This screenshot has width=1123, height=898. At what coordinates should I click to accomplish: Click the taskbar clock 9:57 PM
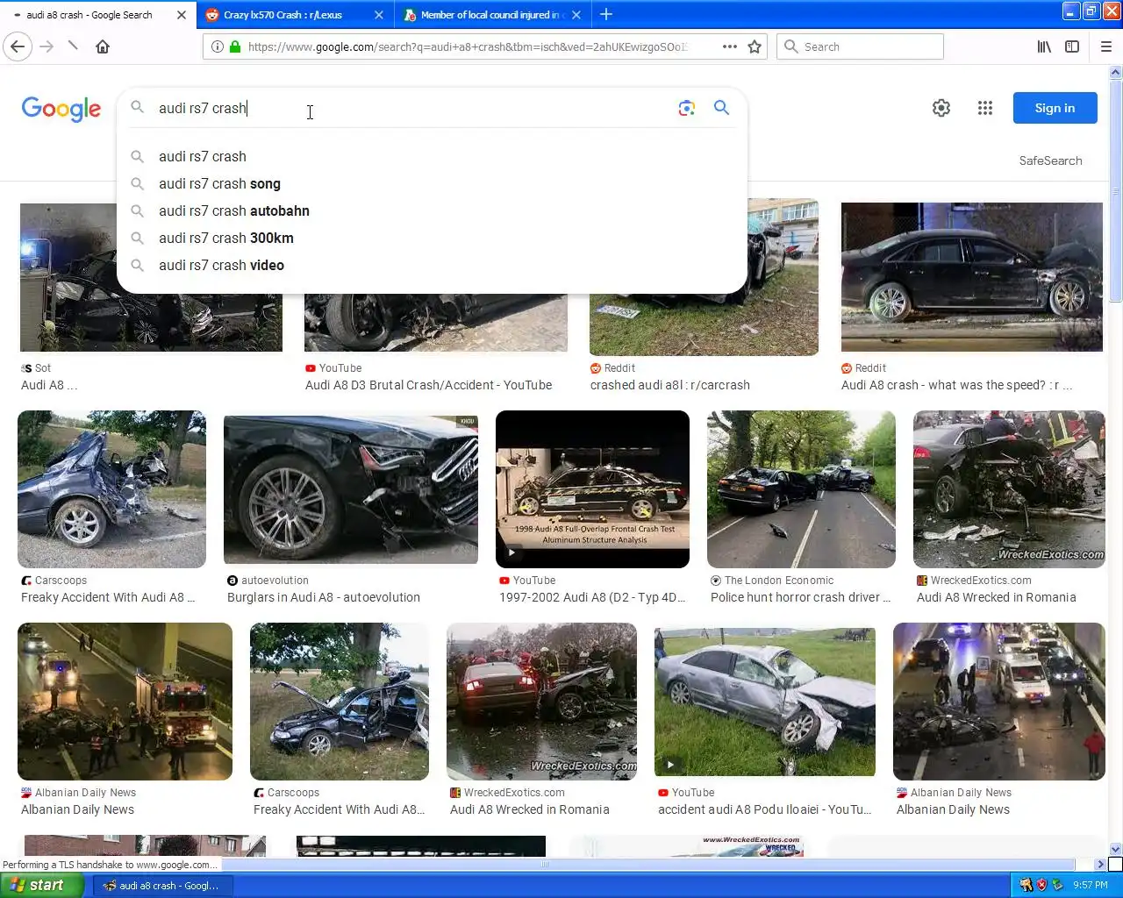click(x=1091, y=885)
